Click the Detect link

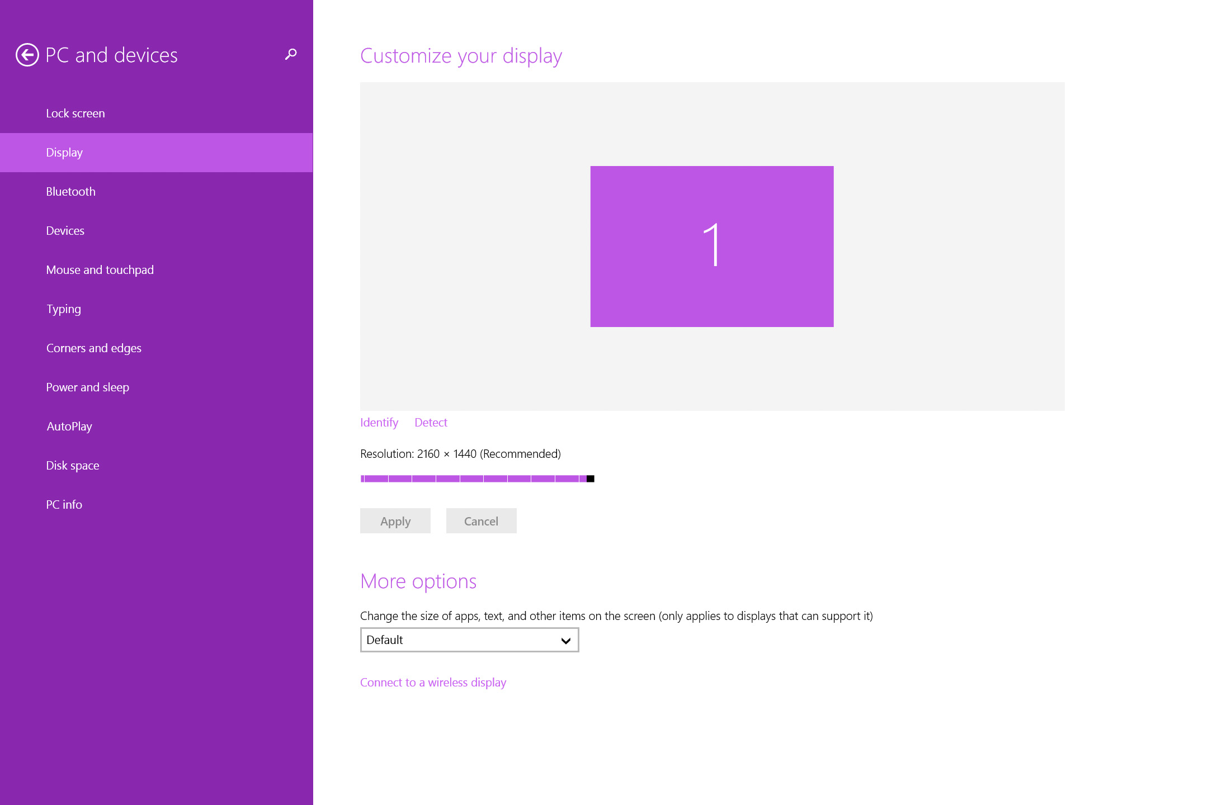431,423
